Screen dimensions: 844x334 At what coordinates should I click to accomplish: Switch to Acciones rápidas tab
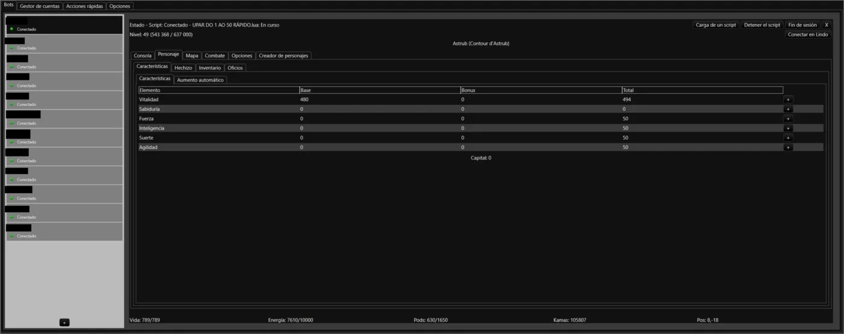point(84,6)
